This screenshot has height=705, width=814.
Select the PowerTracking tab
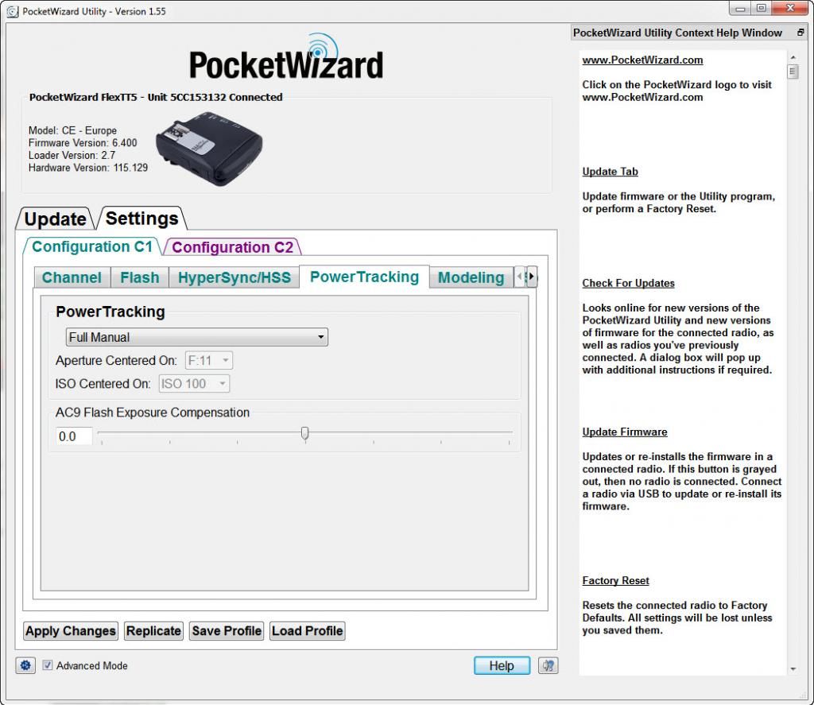364,277
